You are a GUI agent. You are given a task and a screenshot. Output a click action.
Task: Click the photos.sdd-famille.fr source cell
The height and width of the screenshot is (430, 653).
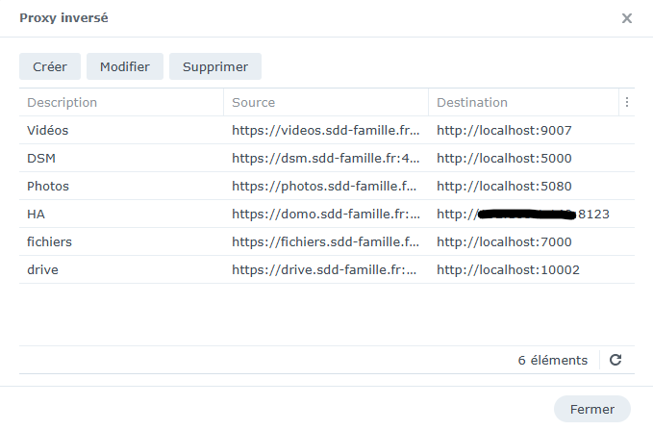(x=324, y=186)
